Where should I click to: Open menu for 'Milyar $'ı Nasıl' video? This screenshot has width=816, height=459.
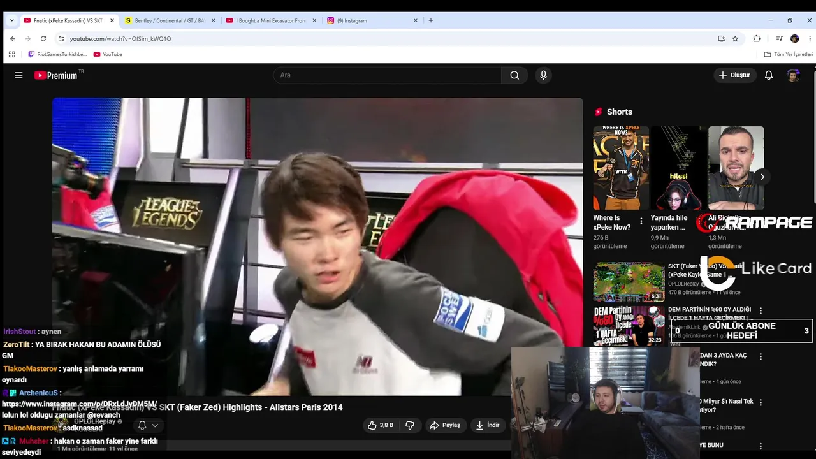click(x=761, y=403)
